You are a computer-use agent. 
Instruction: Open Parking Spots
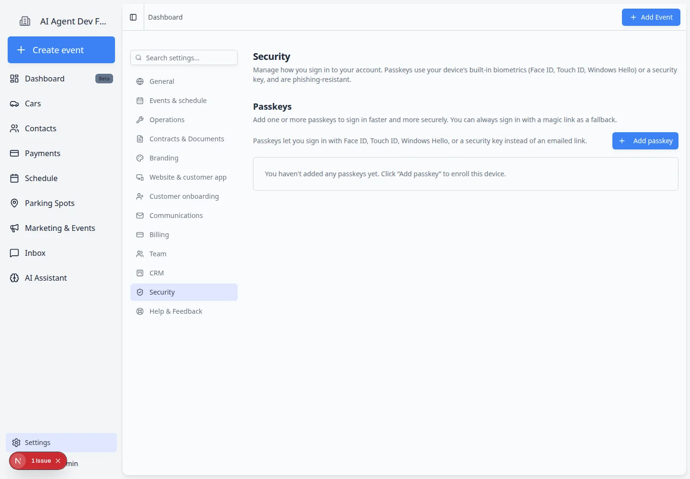(61, 203)
